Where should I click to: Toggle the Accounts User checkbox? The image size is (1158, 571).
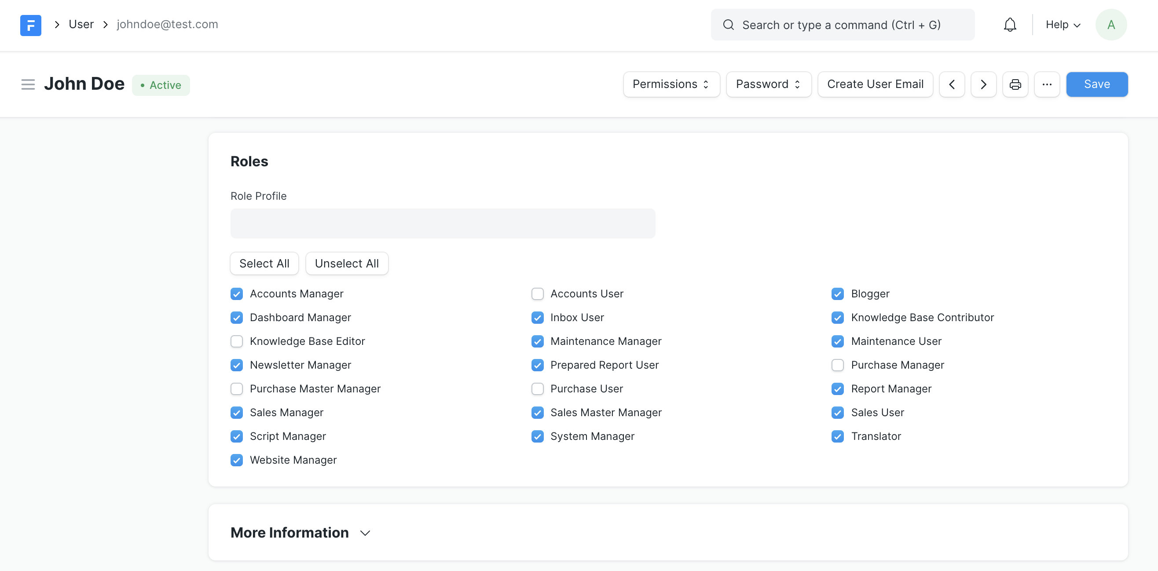tap(536, 293)
